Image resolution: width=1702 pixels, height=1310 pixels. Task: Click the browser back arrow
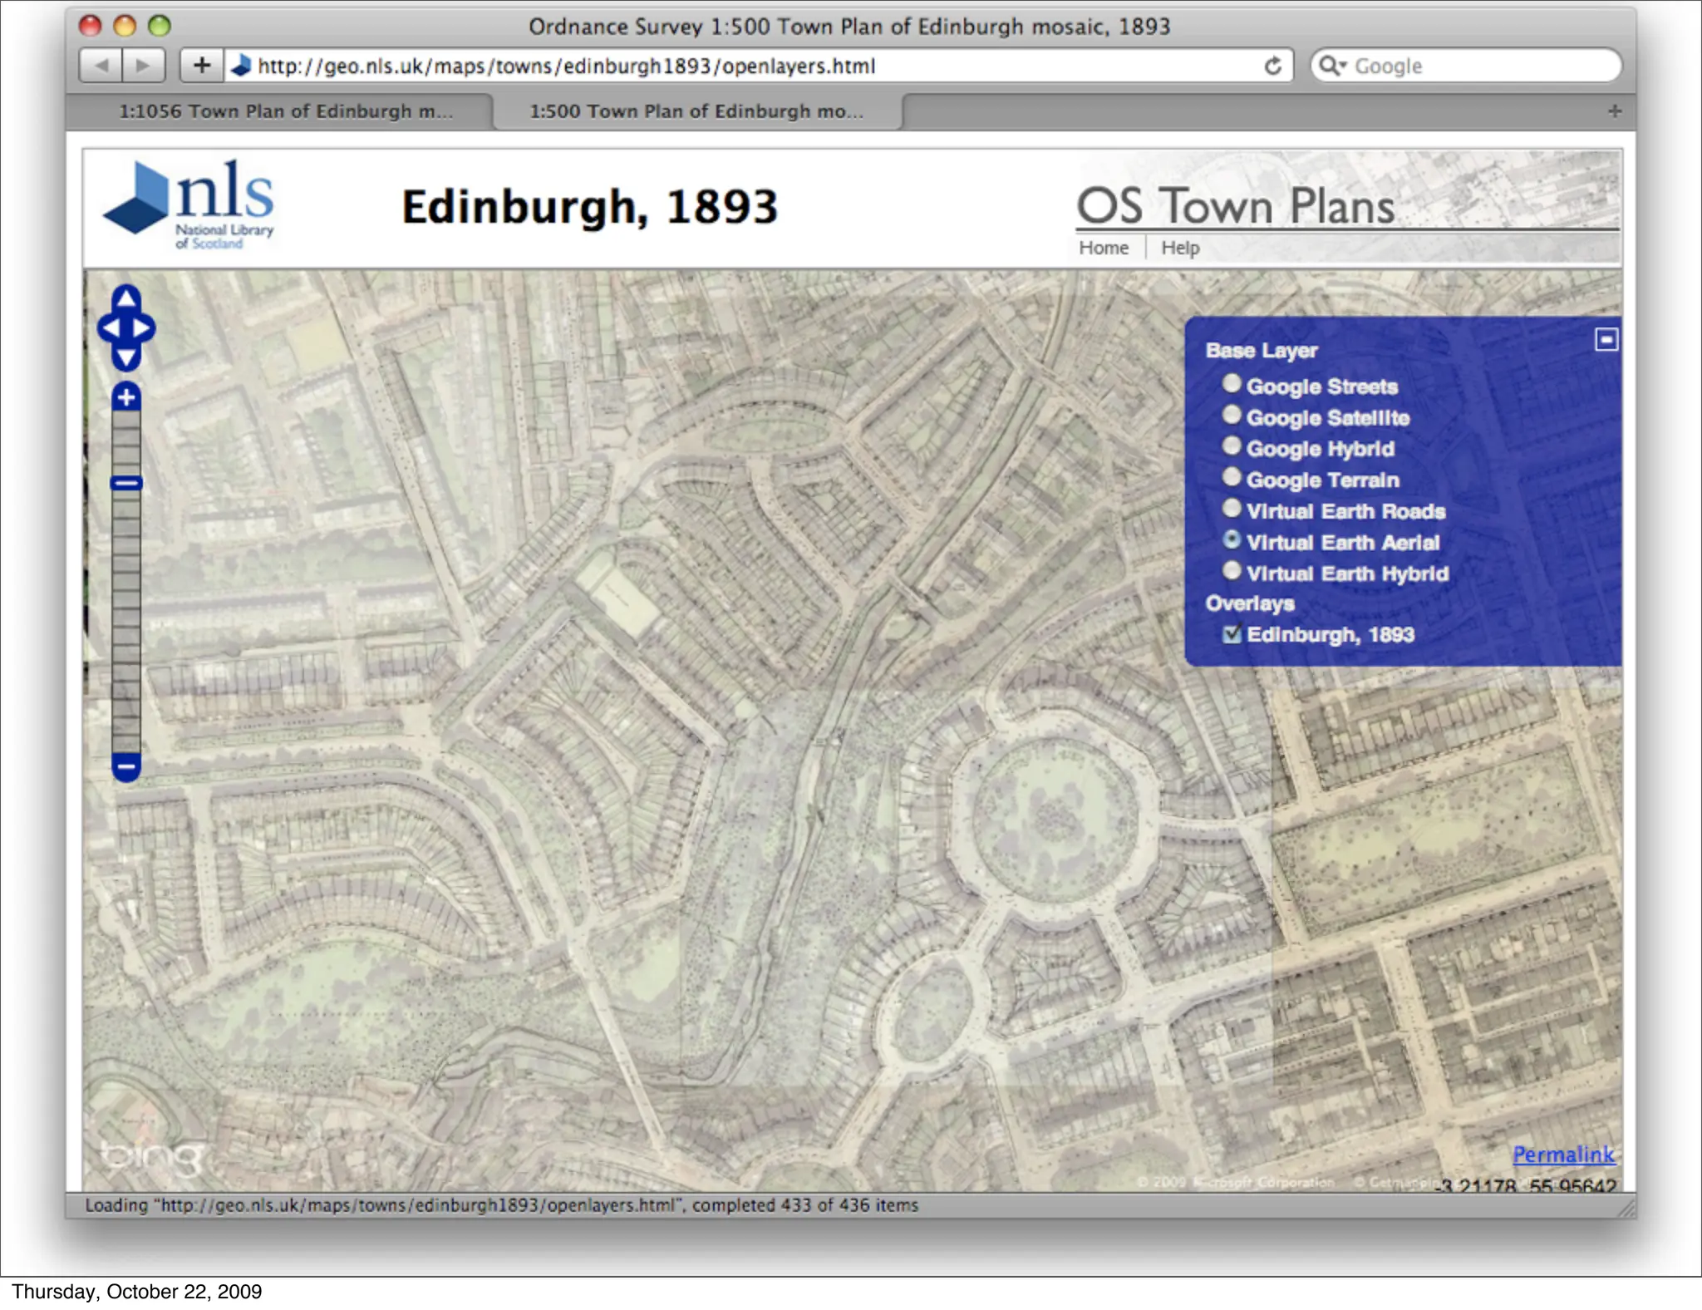tap(101, 66)
